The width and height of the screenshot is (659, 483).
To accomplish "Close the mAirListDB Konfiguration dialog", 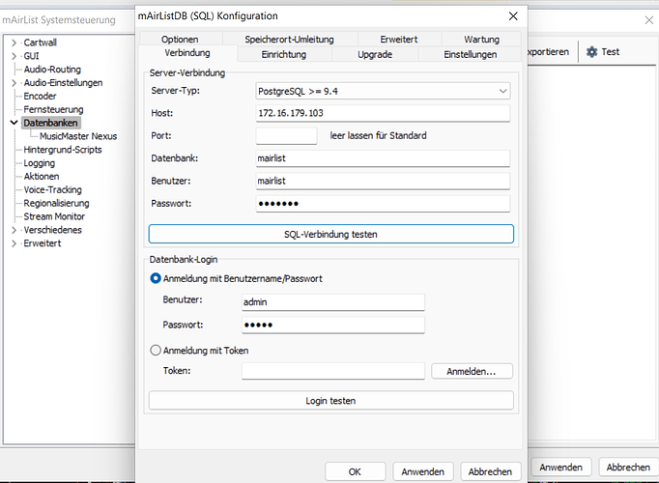I will click(x=513, y=16).
